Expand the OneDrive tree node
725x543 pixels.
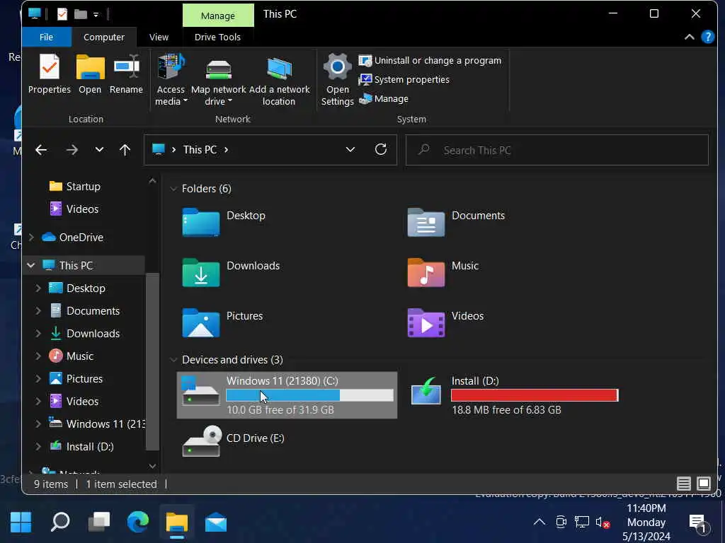(x=31, y=238)
